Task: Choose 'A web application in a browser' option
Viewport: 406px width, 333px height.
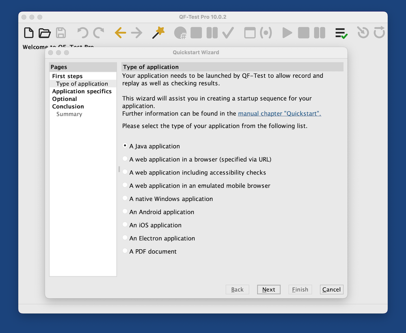Action: click(x=125, y=159)
